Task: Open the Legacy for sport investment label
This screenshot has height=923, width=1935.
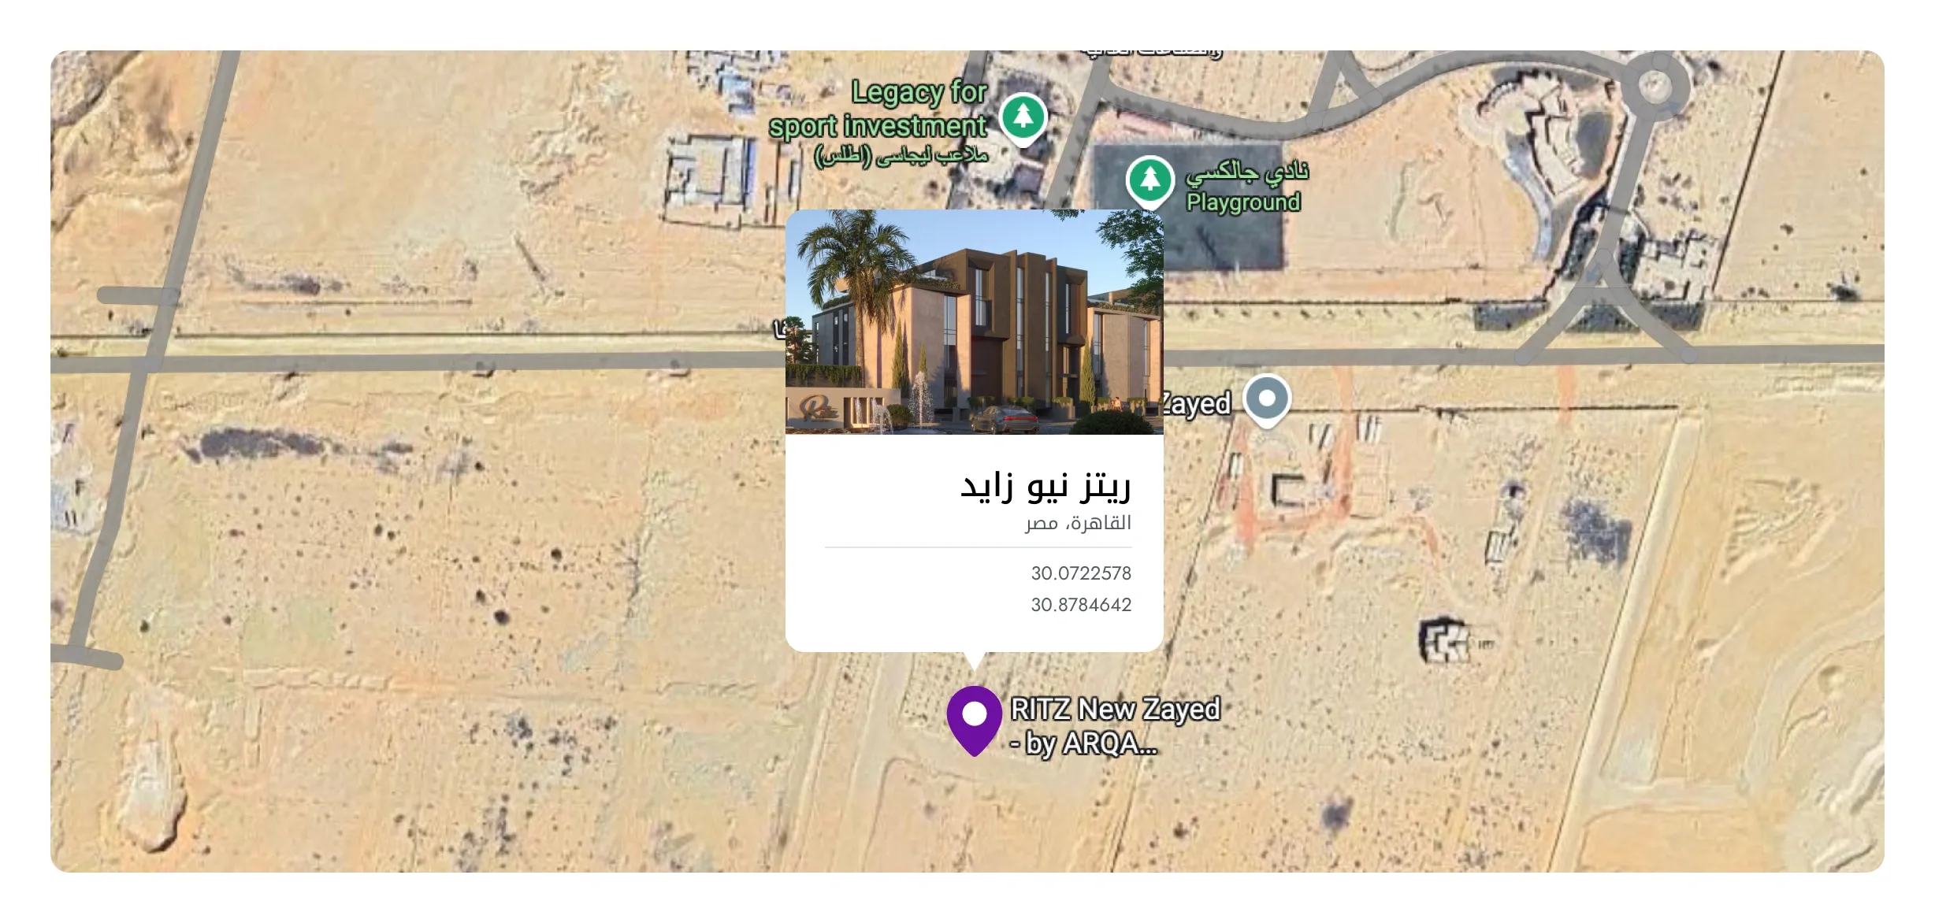Action: point(878,109)
